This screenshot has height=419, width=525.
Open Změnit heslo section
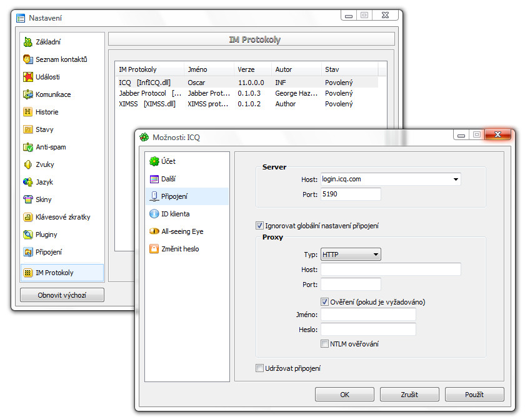tap(187, 248)
